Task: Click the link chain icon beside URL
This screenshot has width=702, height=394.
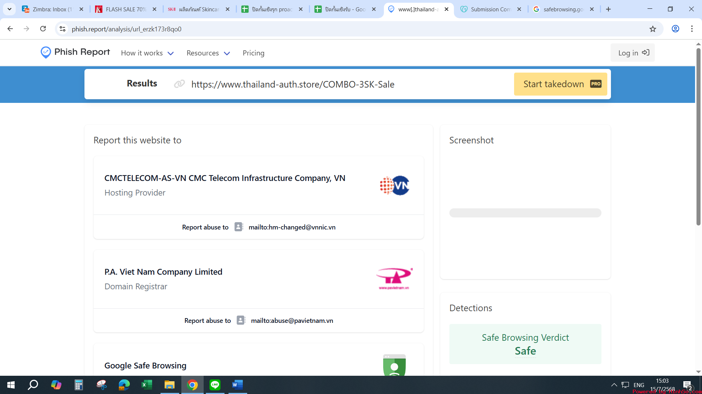Action: click(x=179, y=84)
